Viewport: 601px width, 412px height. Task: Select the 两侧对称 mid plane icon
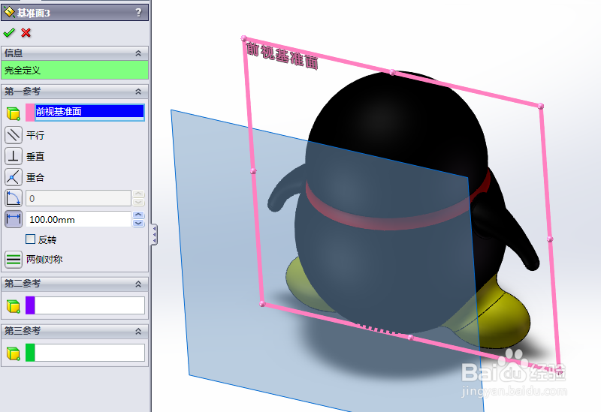tap(14, 259)
